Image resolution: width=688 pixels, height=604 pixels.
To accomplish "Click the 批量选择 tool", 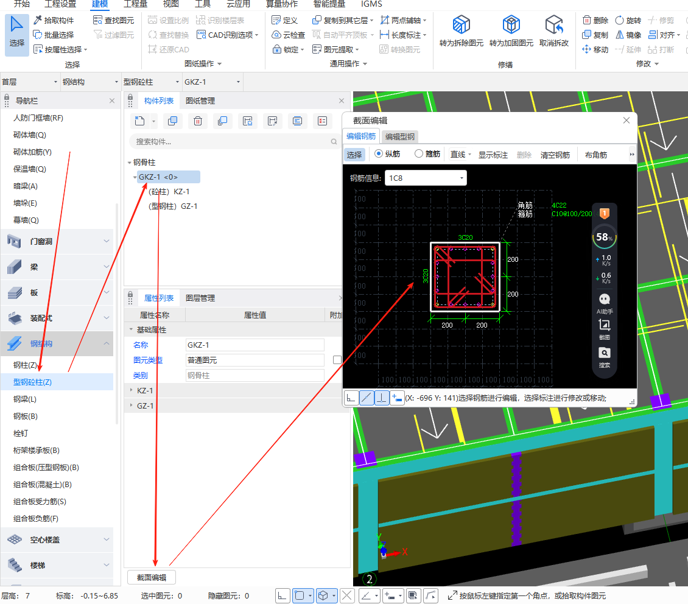I will (x=54, y=35).
